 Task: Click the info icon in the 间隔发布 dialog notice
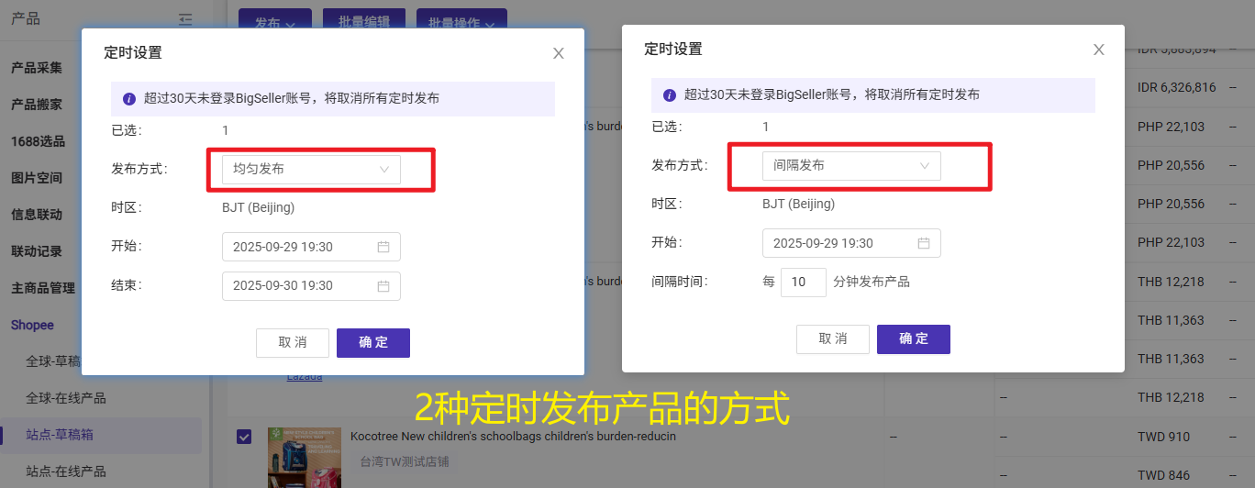(670, 94)
